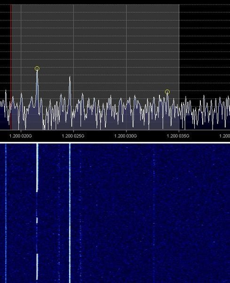This screenshot has height=283, width=230.
Task: Click the bright continuous waterfall line under 1.200 025G
Action: click(70, 213)
